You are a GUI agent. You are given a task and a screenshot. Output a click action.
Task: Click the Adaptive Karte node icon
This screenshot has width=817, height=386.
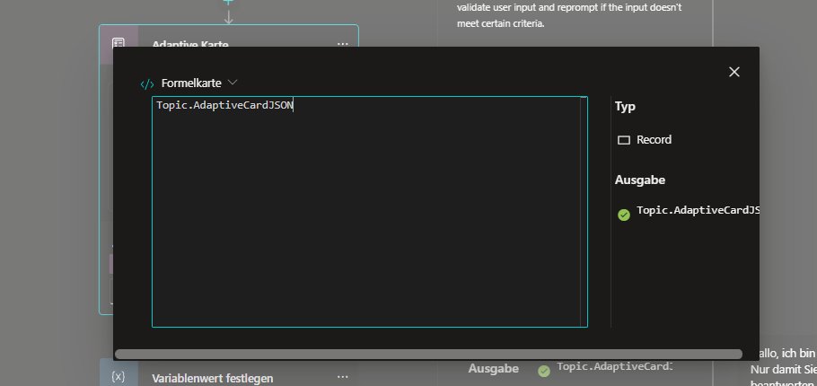point(119,43)
